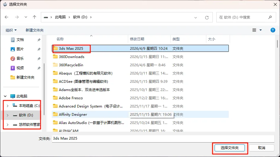Click the 取消 button
Screen dimensions: 280x157
tap(261, 148)
